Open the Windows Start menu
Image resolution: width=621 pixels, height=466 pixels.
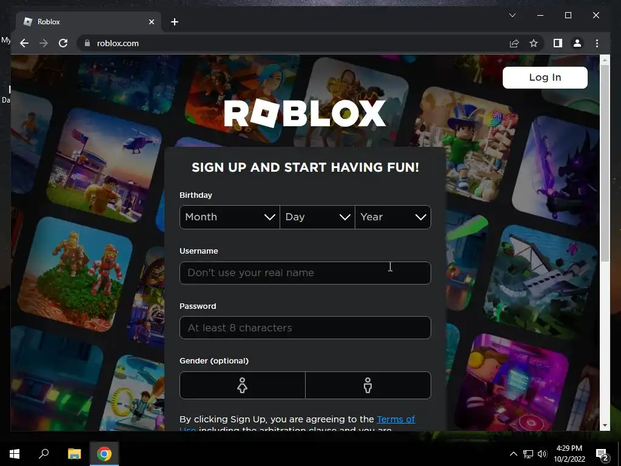pos(15,454)
